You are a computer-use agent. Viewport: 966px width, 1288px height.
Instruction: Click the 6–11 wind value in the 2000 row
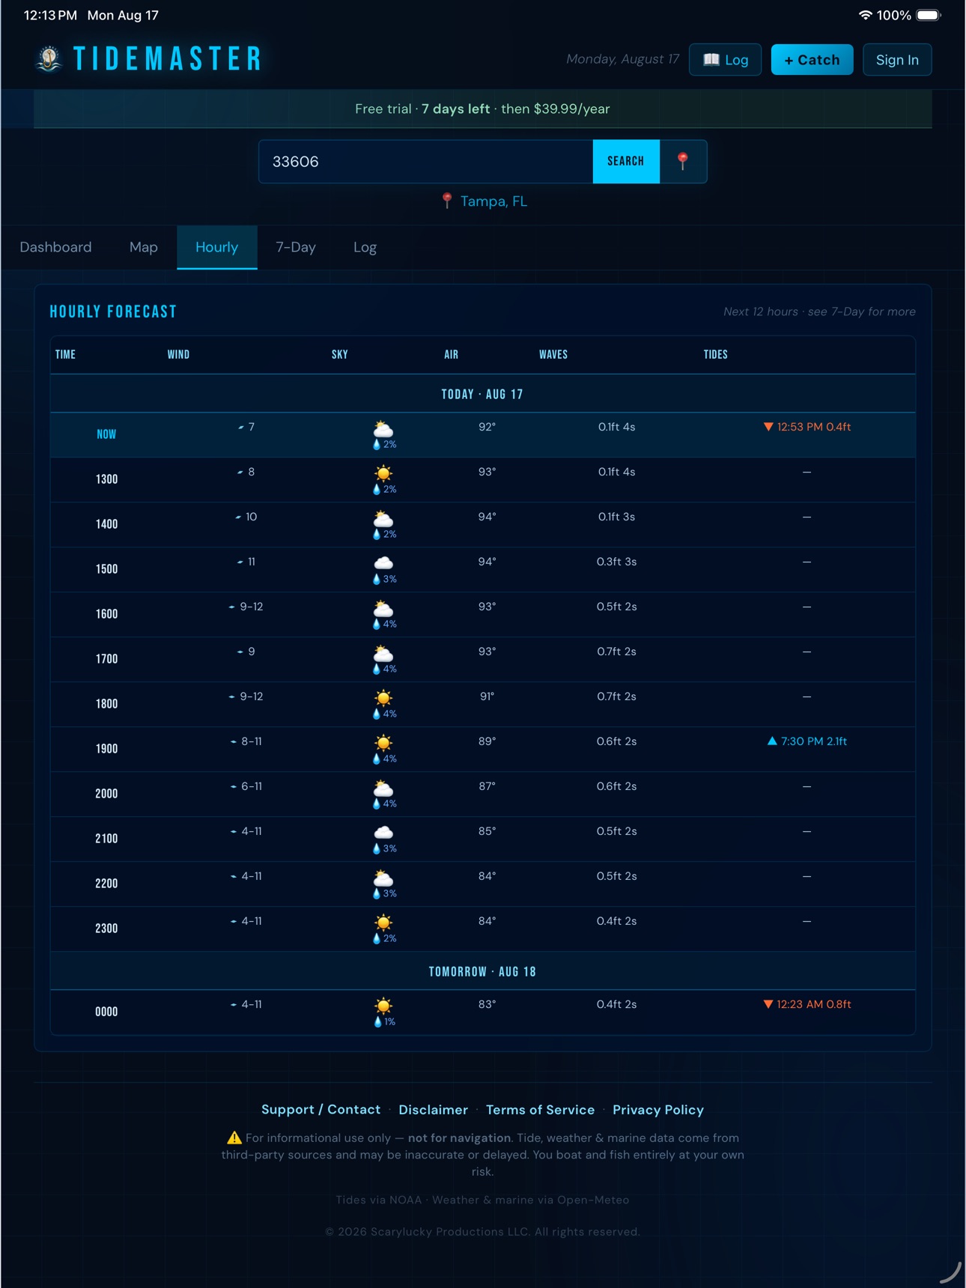252,786
